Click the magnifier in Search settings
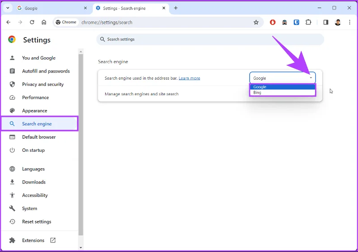 102,39
